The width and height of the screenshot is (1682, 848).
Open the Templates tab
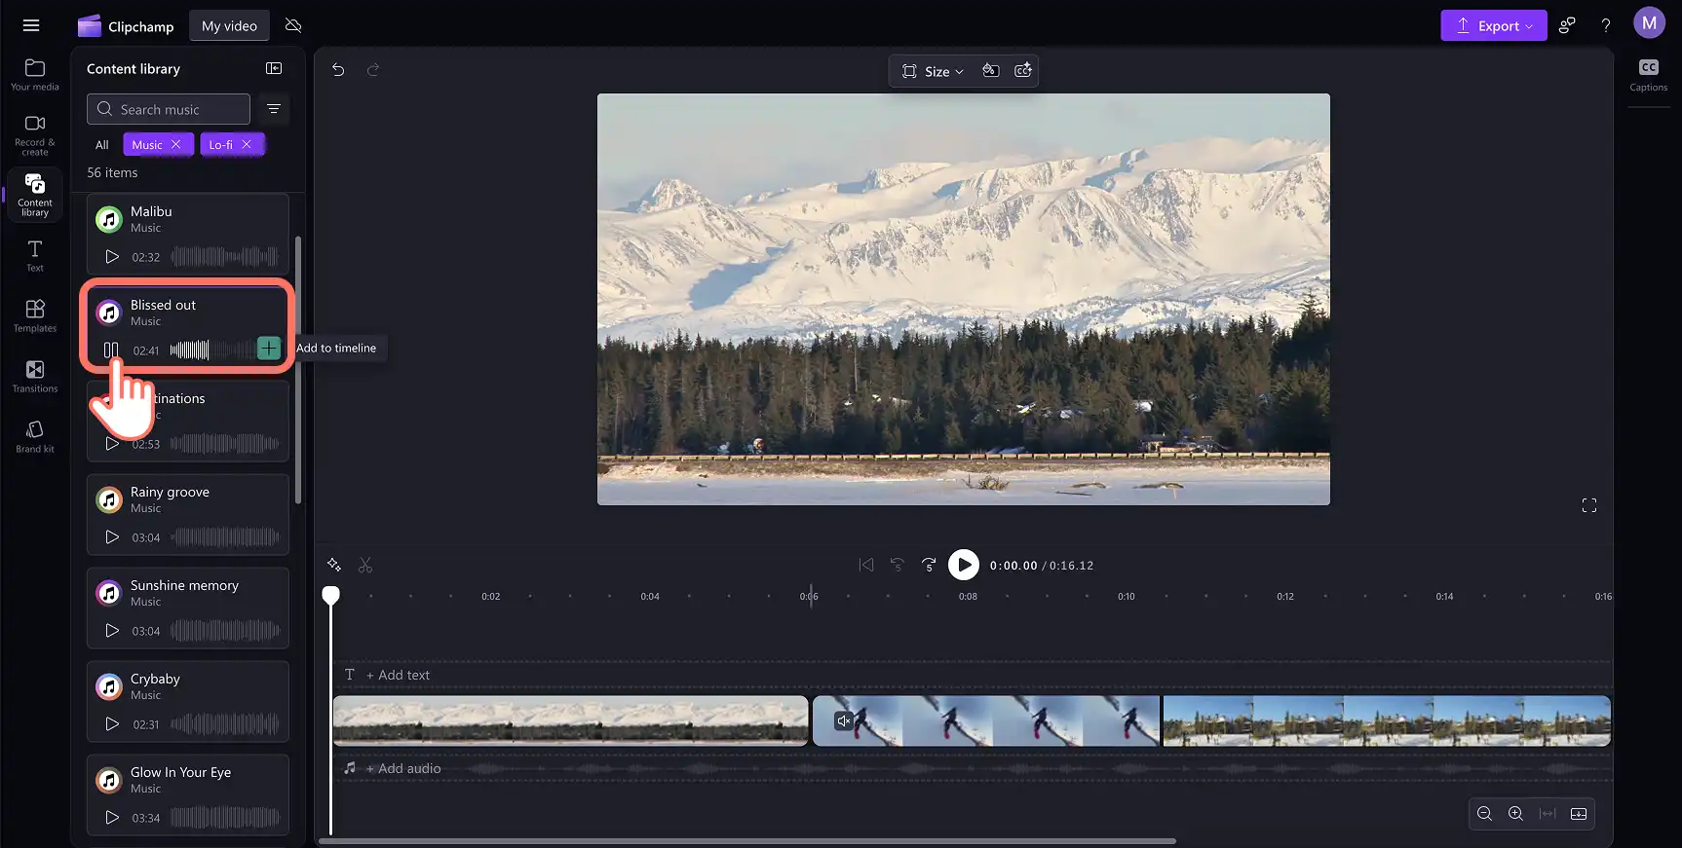(35, 316)
